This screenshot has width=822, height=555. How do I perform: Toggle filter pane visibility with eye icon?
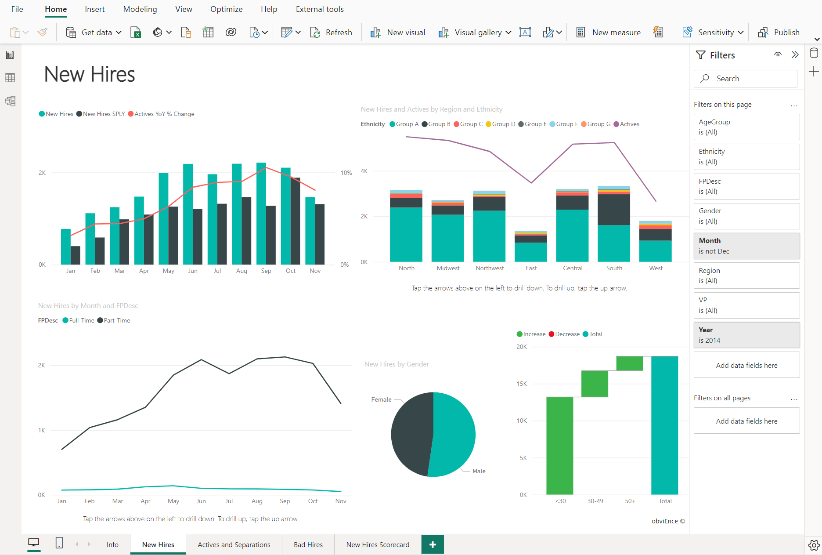point(778,54)
